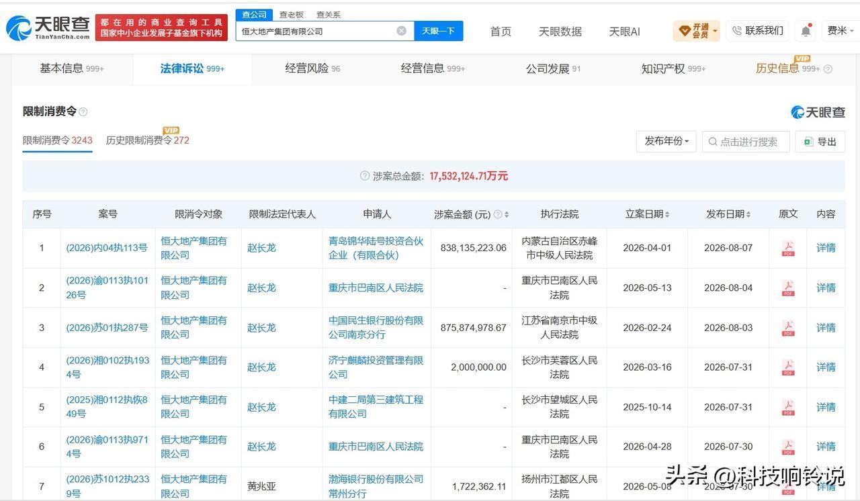Image resolution: width=860 pixels, height=501 pixels.
Task: Open legal representative 黄兆亚 link
Action: [x=261, y=486]
